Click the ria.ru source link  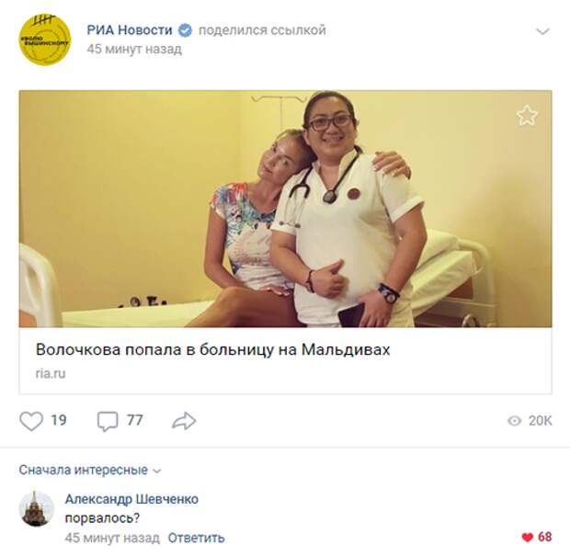[x=51, y=373]
